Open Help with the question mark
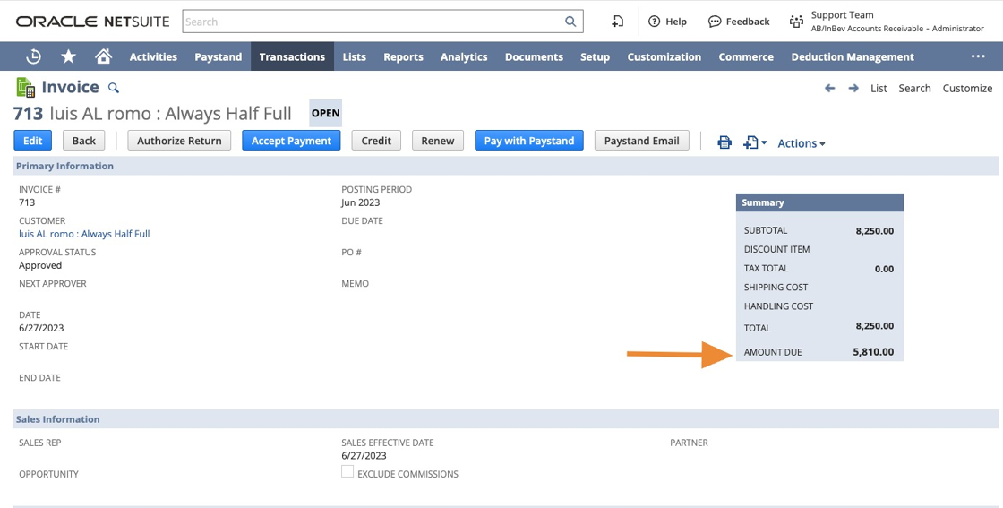This screenshot has height=508, width=1003. 667,22
